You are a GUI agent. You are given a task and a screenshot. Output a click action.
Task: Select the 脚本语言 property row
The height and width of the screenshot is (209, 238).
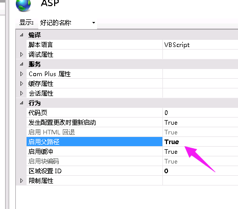[94, 45]
